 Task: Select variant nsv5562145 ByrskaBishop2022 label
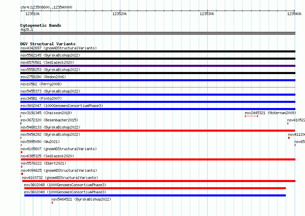50,55
